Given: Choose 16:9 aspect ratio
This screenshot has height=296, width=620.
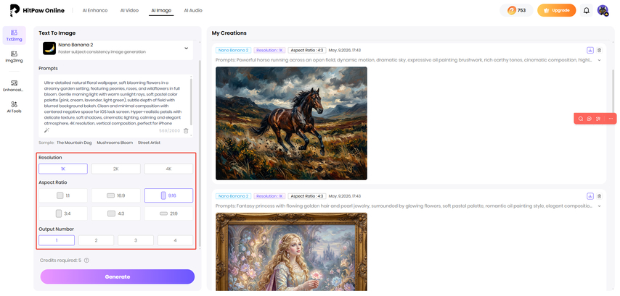Looking at the screenshot, I should 116,195.
